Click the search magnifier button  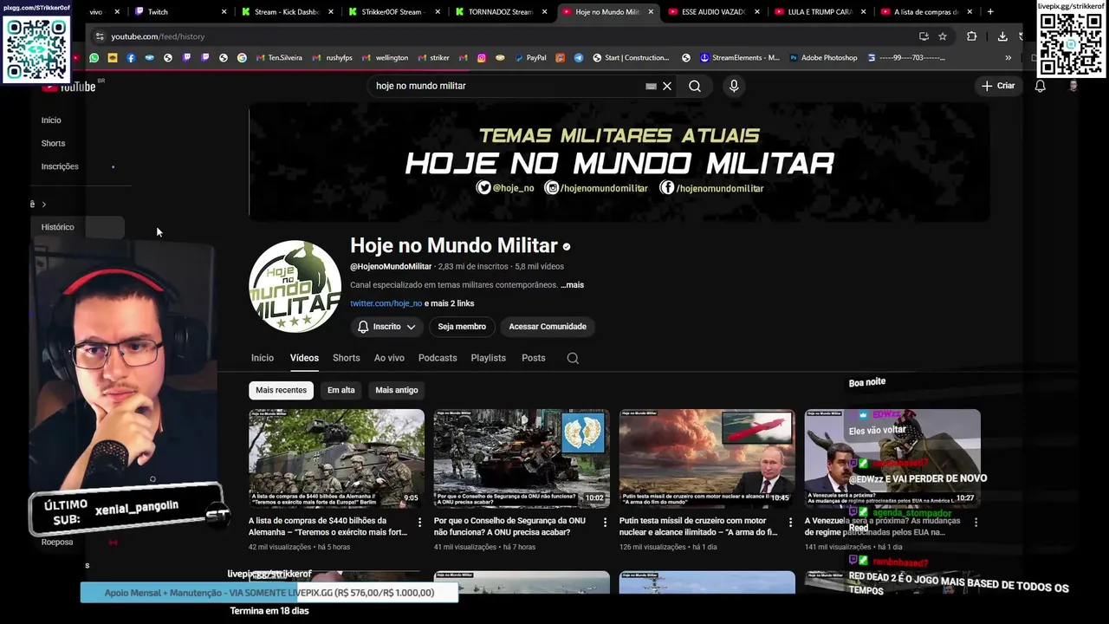tap(695, 86)
